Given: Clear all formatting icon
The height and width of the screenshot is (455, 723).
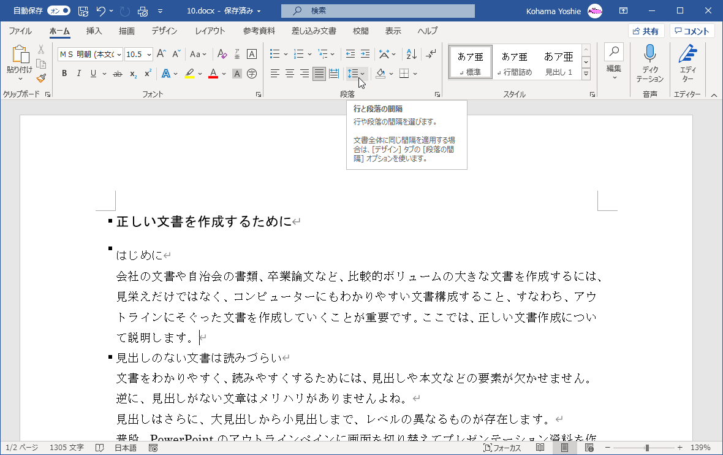Looking at the screenshot, I should (x=222, y=54).
